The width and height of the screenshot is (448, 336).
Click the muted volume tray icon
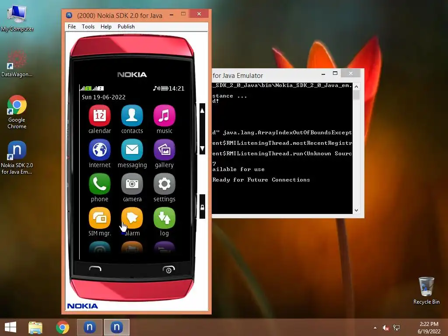click(x=386, y=328)
